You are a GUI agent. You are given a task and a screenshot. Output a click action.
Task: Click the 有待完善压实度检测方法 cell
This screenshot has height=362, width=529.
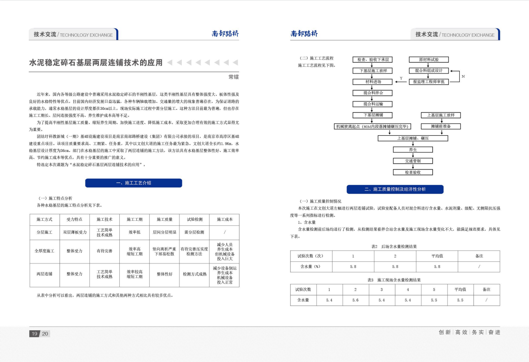click(x=194, y=251)
